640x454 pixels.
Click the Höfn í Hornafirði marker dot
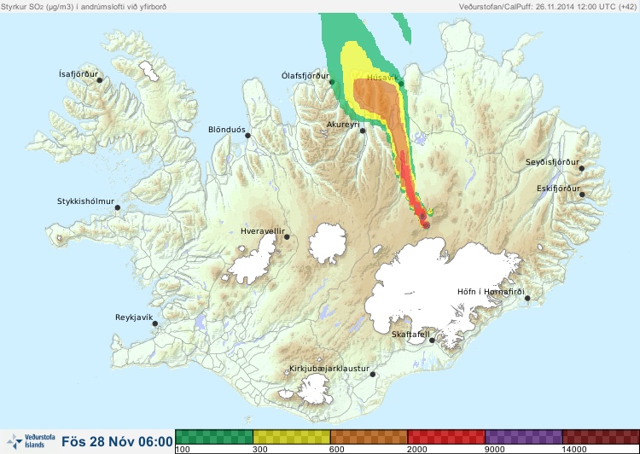click(527, 299)
